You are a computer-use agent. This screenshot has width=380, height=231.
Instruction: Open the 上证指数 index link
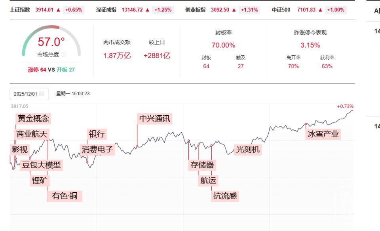tap(19, 9)
